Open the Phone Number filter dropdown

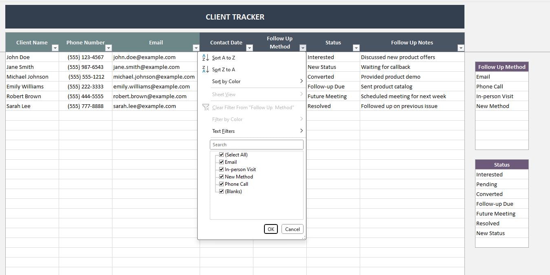coord(109,48)
